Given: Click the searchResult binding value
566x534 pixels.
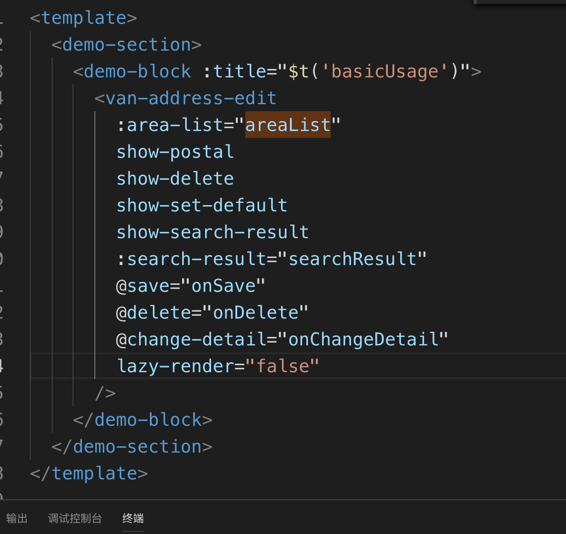Looking at the screenshot, I should coord(353,259).
